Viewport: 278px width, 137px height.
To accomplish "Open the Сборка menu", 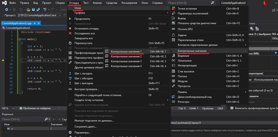I will tap(60, 3).
